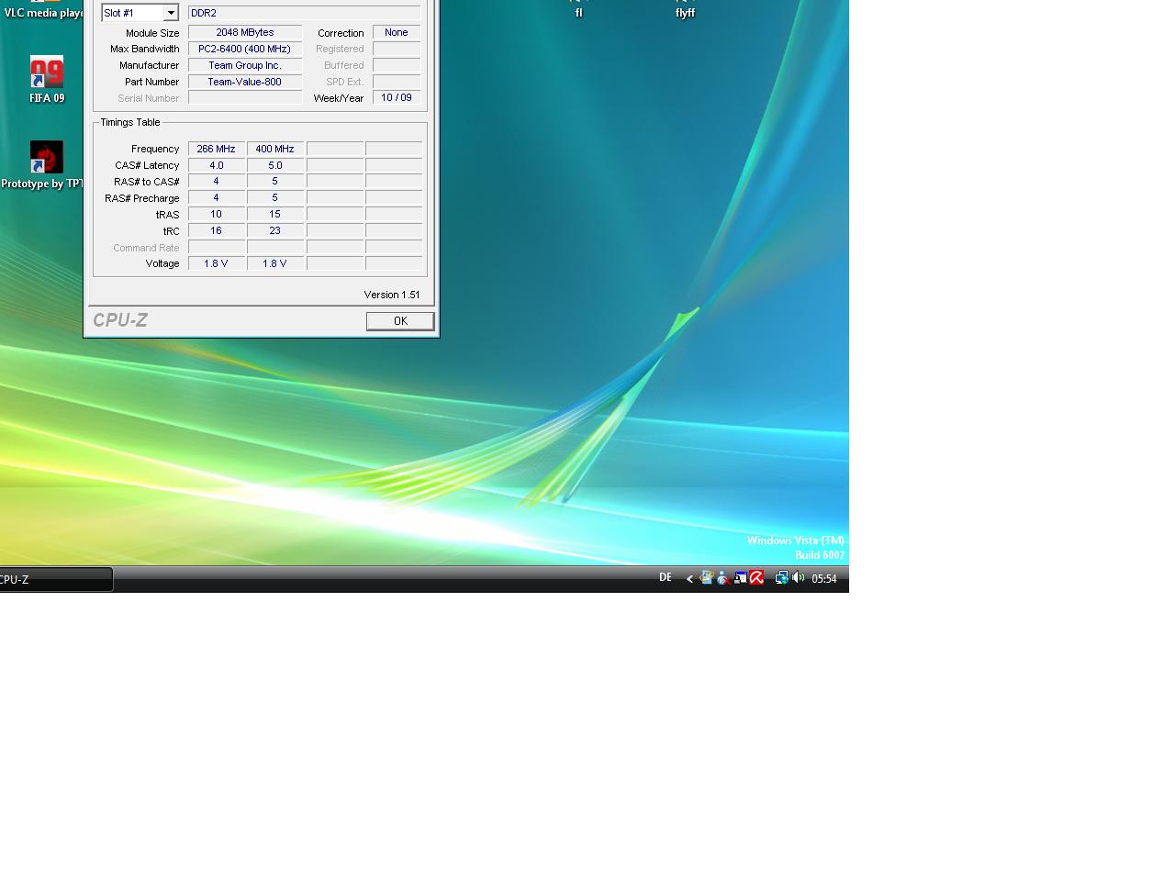Click the DE language indicator
The height and width of the screenshot is (881, 1175).
(x=665, y=577)
